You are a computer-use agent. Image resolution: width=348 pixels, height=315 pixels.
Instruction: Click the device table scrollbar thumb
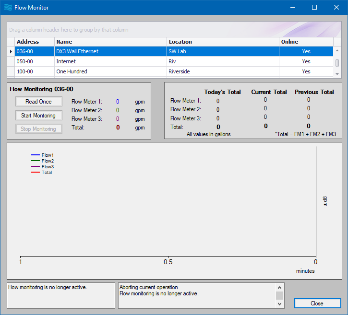337,63
